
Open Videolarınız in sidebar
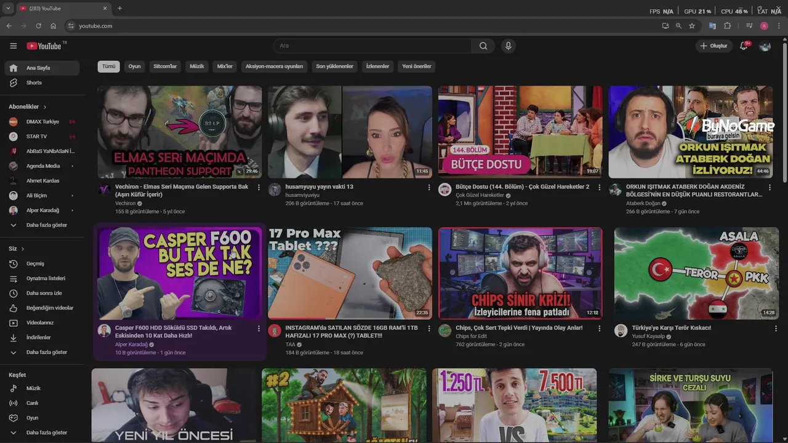coord(41,322)
